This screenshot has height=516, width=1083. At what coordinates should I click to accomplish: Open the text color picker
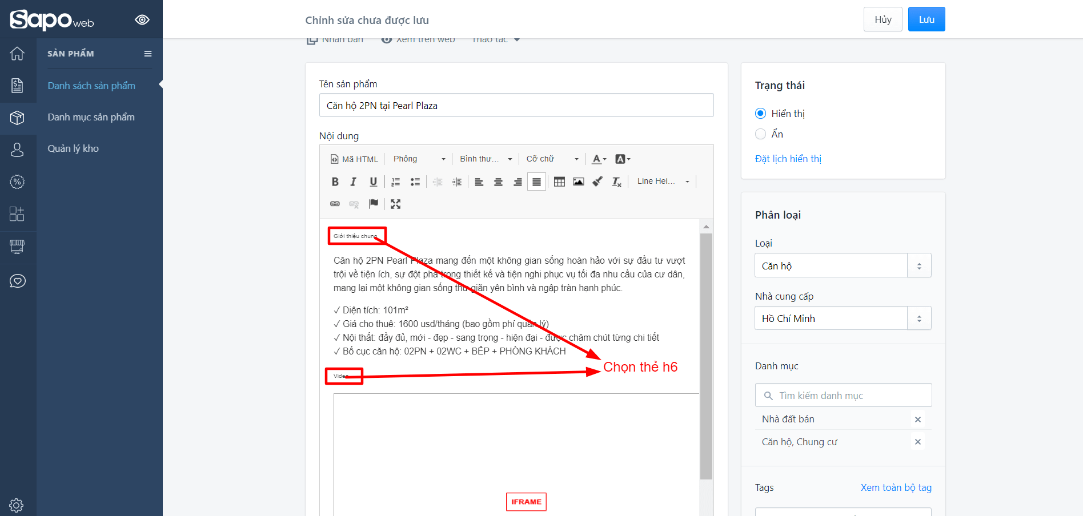pyautogui.click(x=599, y=159)
